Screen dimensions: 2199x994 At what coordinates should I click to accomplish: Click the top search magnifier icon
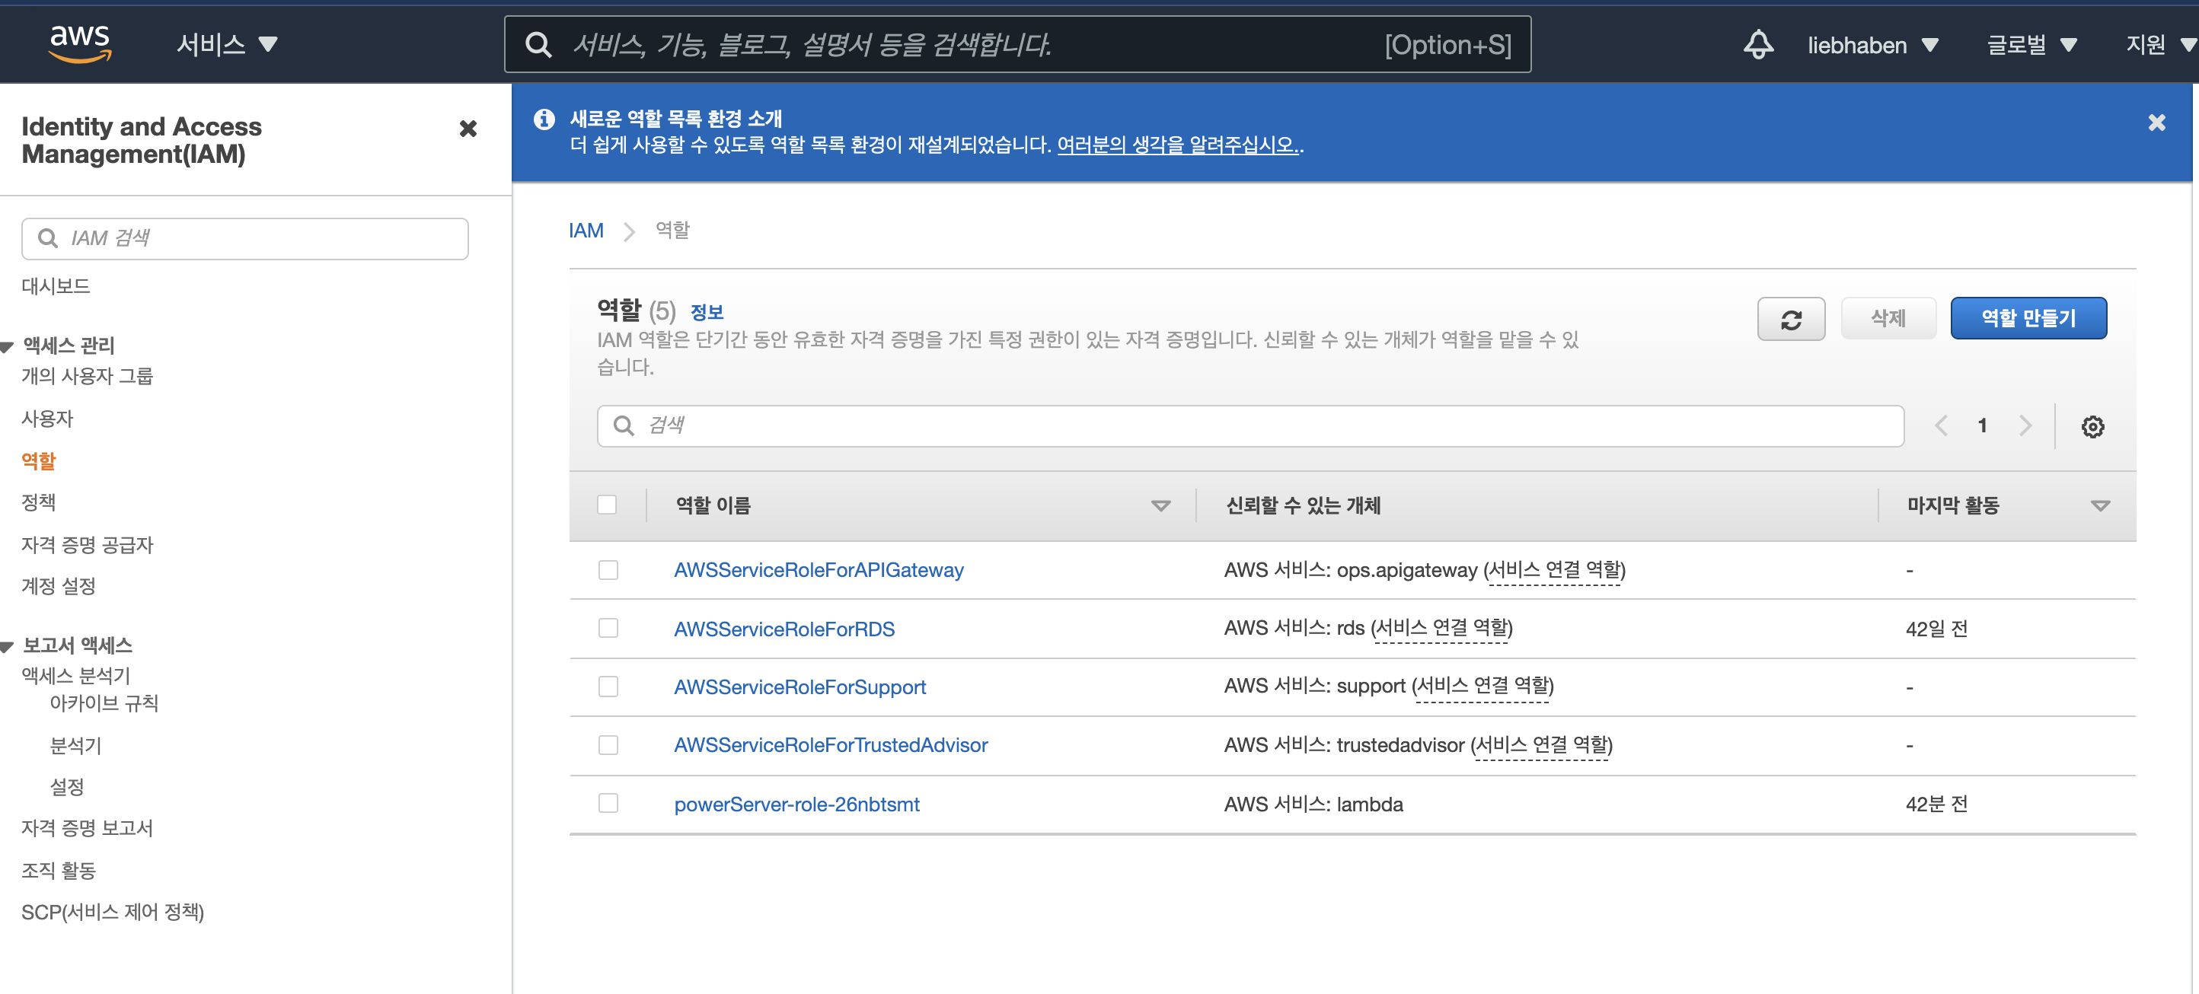point(538,44)
